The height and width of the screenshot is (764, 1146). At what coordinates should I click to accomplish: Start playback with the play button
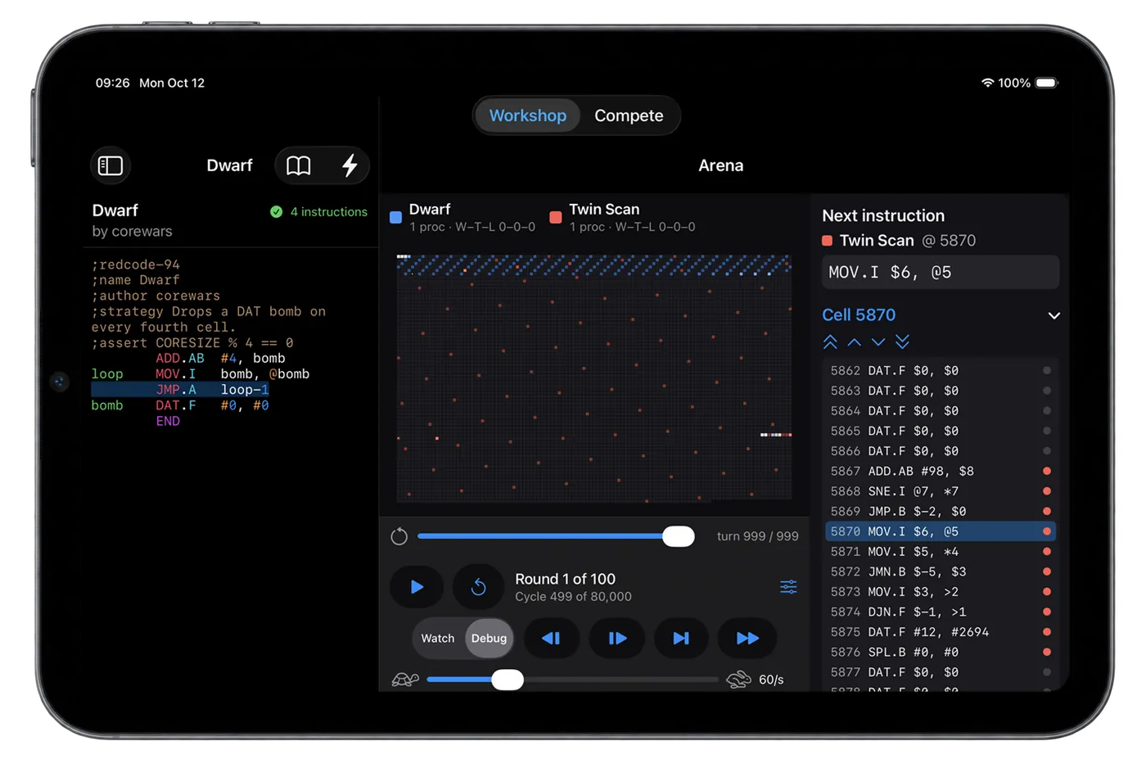coord(417,587)
